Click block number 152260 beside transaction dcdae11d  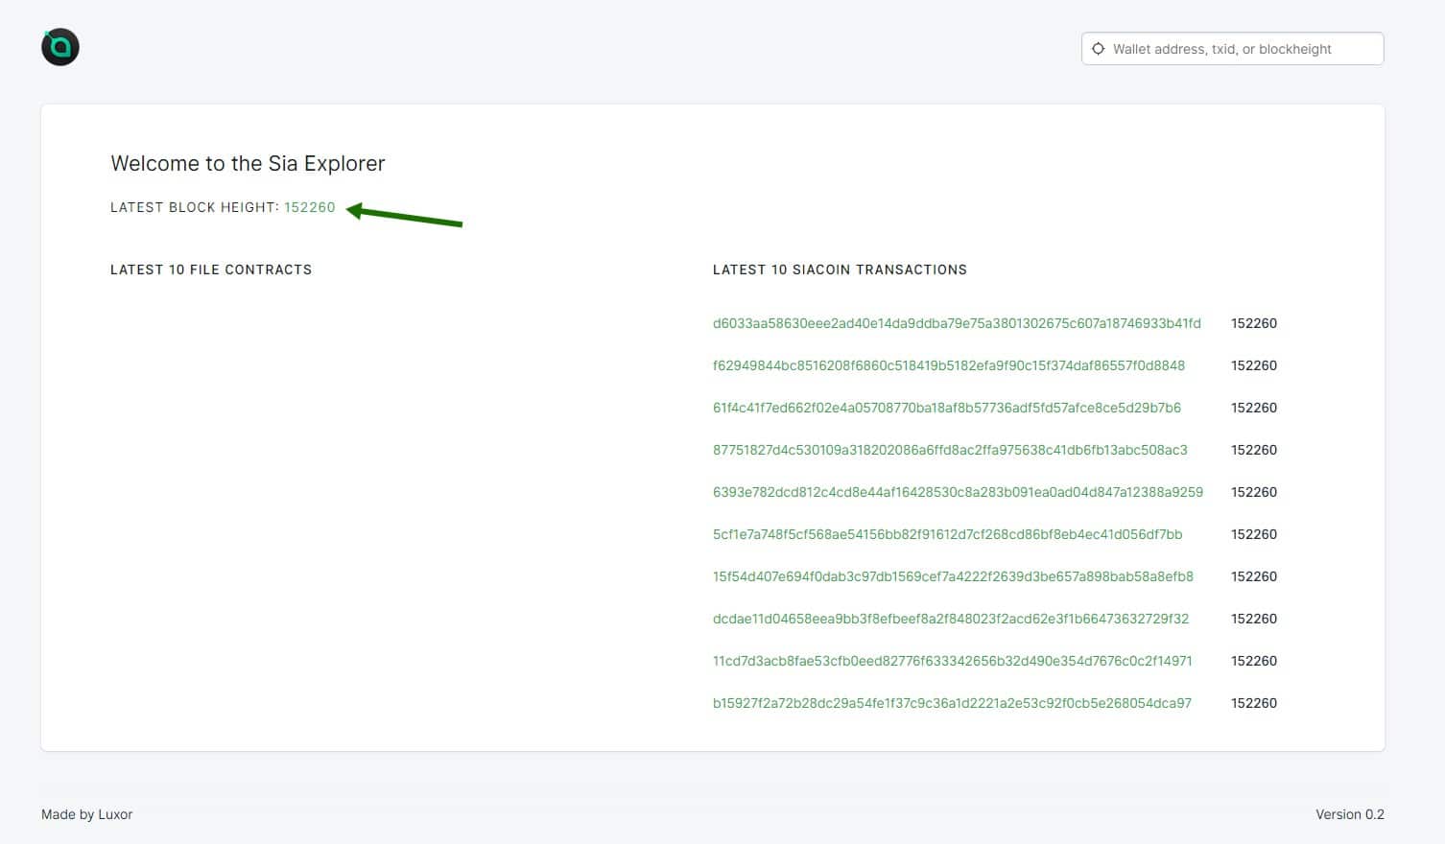[1254, 619]
